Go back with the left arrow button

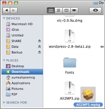pyautogui.click(x=6, y=10)
